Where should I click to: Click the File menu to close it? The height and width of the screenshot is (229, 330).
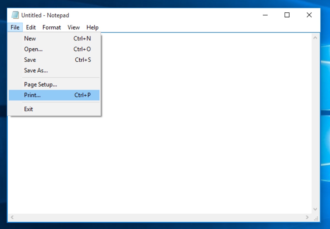coord(15,27)
